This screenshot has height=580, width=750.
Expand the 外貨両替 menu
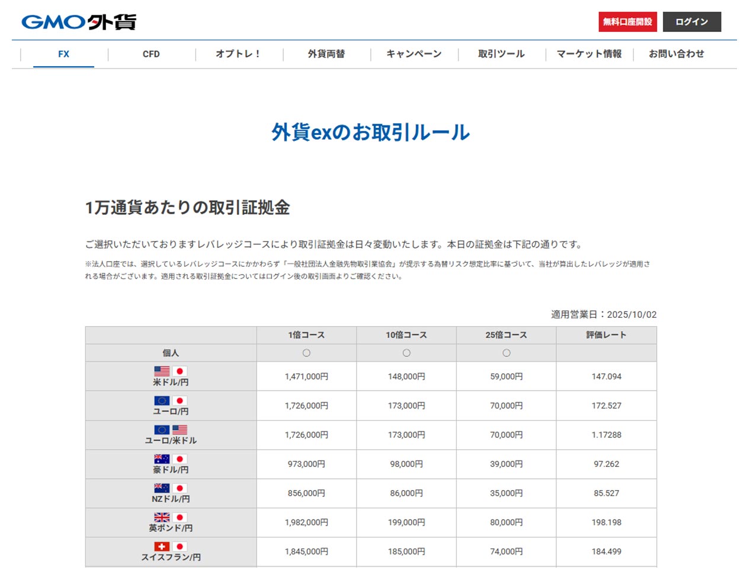pyautogui.click(x=326, y=54)
